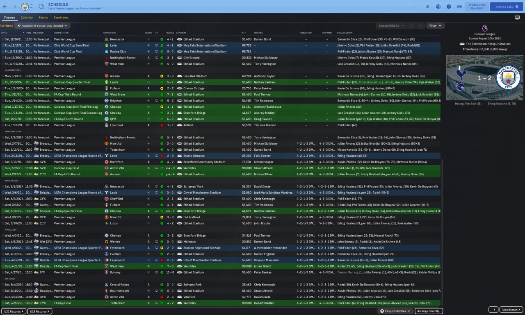Screen dimensions: 525x315
Task: Sort fixtures by the Date column header
Action: tap(4, 33)
